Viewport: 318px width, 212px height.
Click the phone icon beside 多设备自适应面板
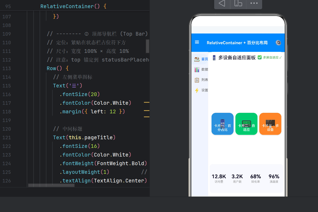tap(214, 58)
